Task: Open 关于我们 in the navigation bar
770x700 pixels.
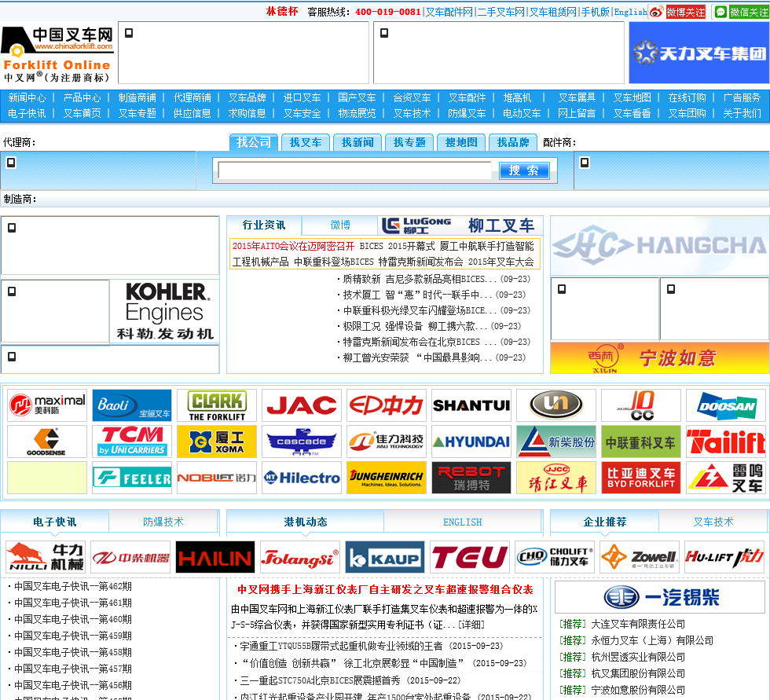Action: (742, 113)
